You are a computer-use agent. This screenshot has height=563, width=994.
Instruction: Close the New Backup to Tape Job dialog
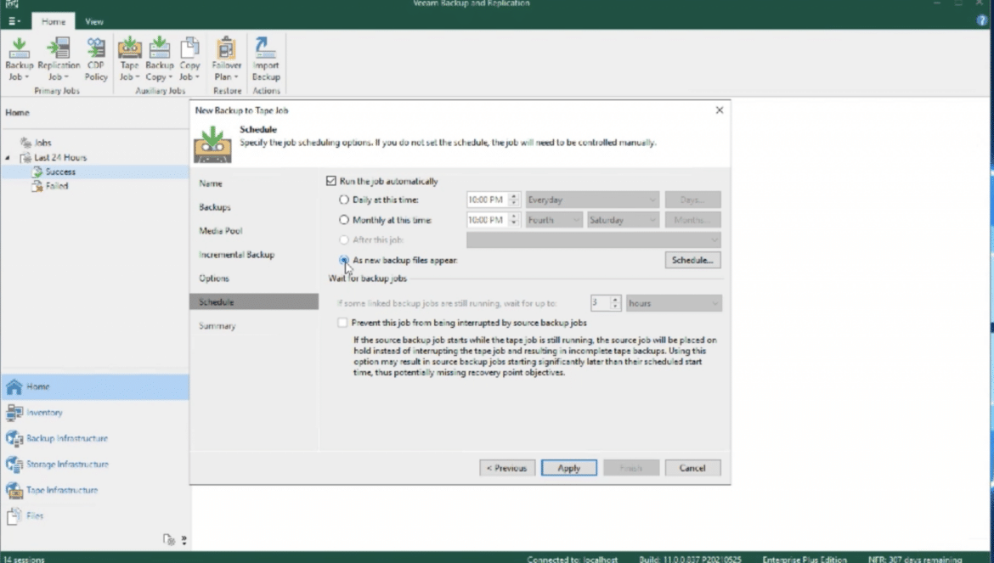(720, 110)
